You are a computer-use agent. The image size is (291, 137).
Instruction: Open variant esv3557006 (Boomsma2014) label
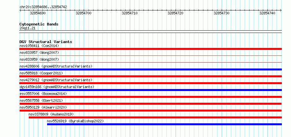43,94
